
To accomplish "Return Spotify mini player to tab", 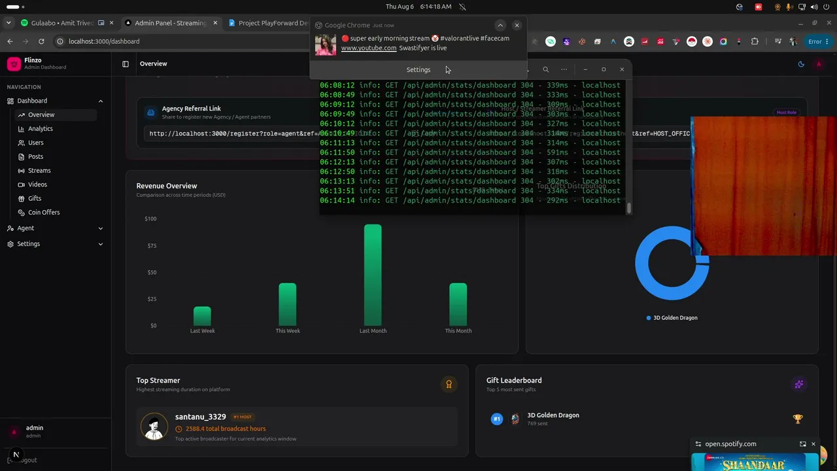I will tap(803, 444).
